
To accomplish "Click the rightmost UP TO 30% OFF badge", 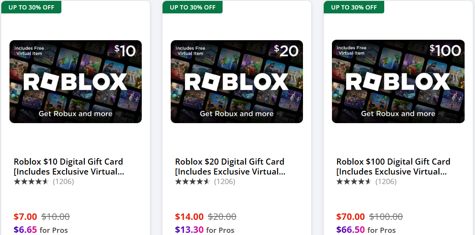I will click(354, 7).
